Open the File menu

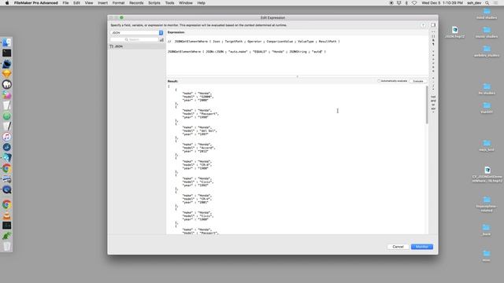pyautogui.click(x=65, y=3)
